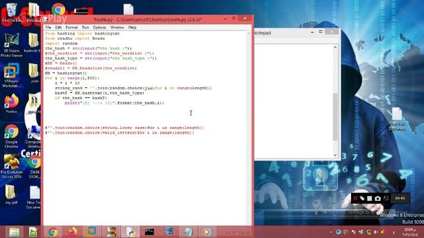Pause the screen recording
Image resolution: width=424 pixels, height=238 pixels.
pyautogui.click(x=355, y=198)
